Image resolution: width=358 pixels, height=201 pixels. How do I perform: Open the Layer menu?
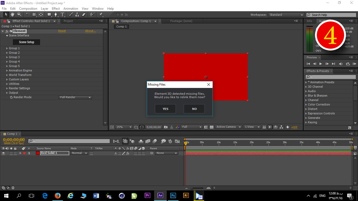(45, 9)
